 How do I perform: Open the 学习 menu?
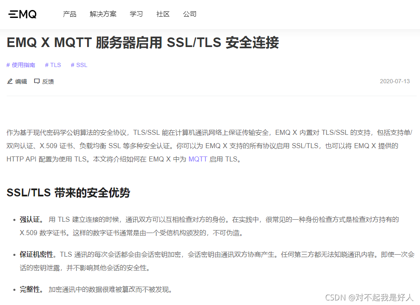click(136, 14)
